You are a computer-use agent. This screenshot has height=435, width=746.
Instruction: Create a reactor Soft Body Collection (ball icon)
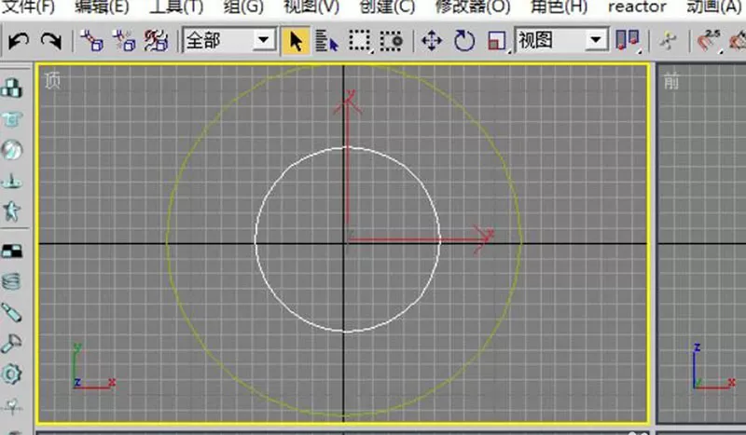pyautogui.click(x=11, y=150)
